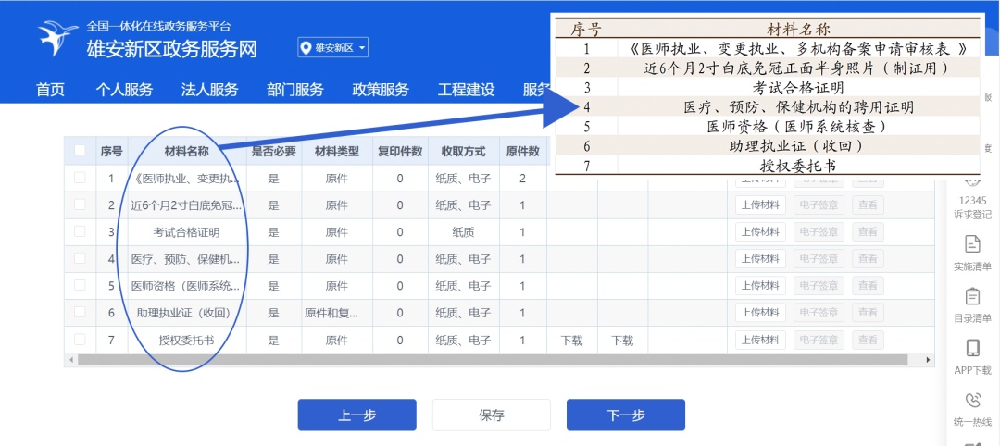
Task: Click the 原件和复... material type cell
Action: pyautogui.click(x=337, y=313)
